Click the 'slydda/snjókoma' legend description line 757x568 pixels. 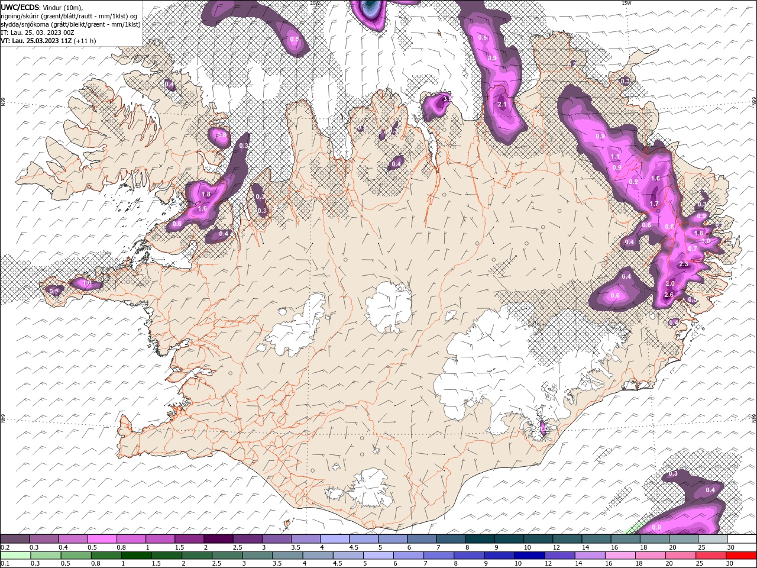tap(69, 24)
